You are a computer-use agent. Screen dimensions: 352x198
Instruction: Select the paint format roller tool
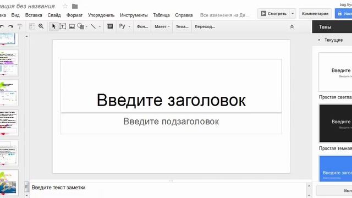click(x=20, y=26)
